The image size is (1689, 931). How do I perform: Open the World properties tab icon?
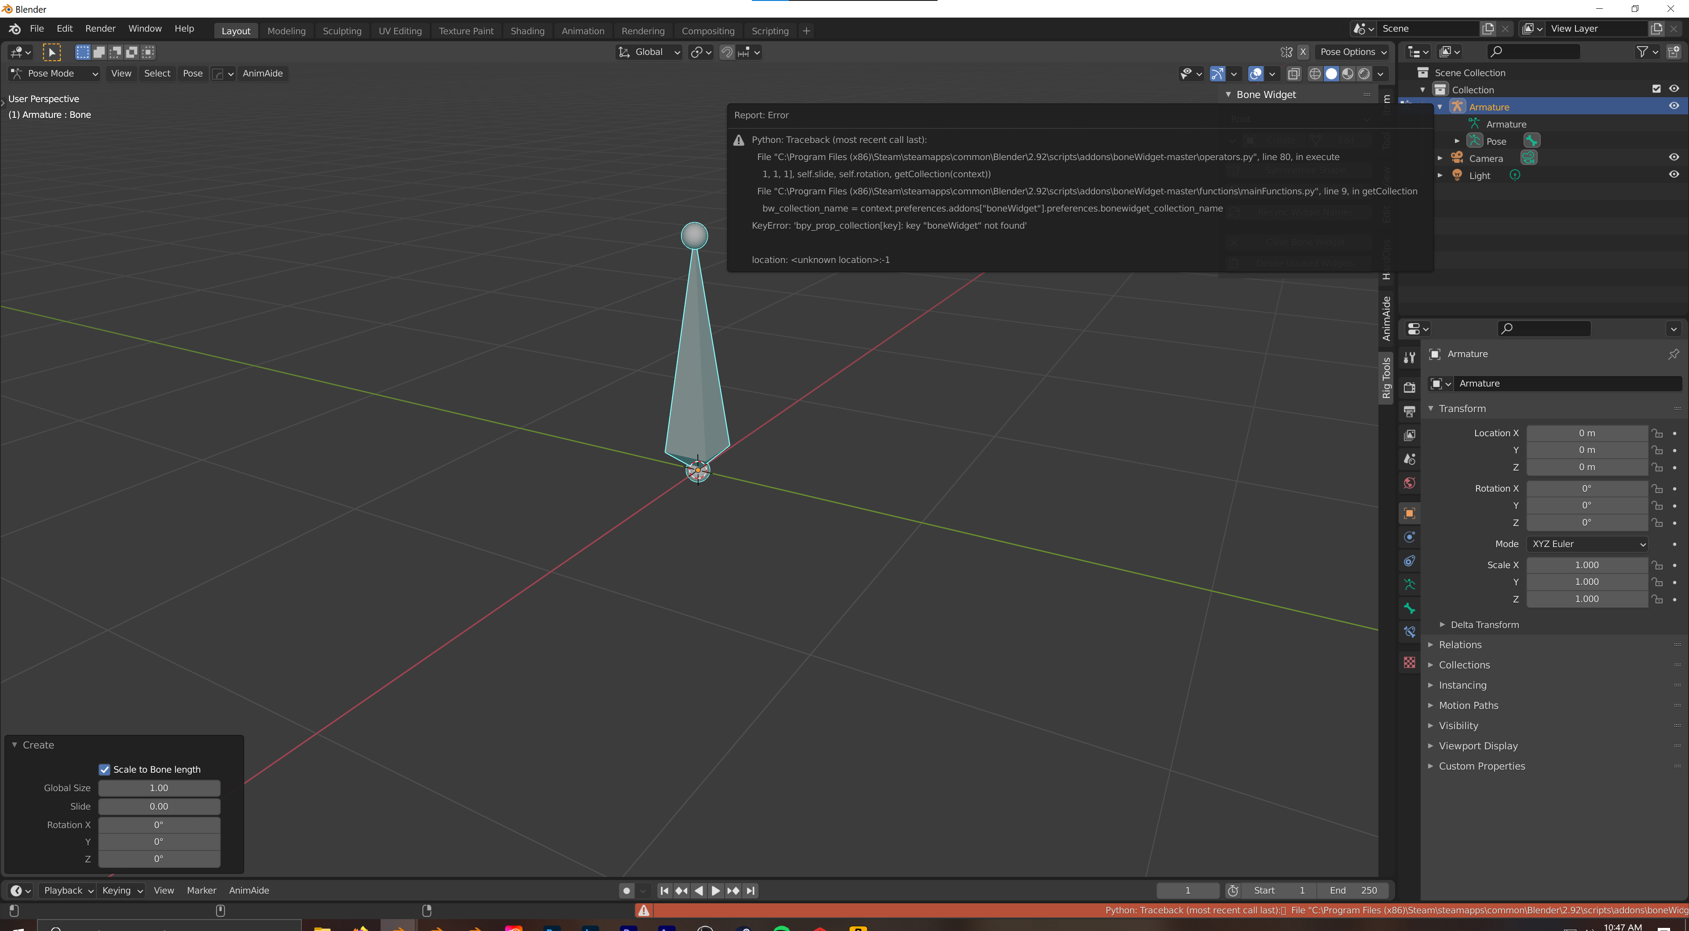point(1409,483)
